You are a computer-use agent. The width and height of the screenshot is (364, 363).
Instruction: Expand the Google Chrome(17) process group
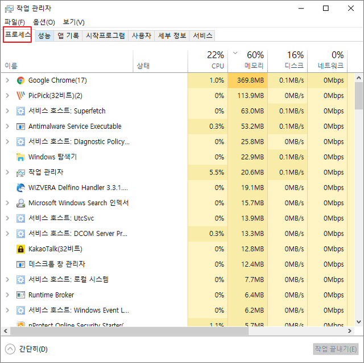tap(7, 80)
